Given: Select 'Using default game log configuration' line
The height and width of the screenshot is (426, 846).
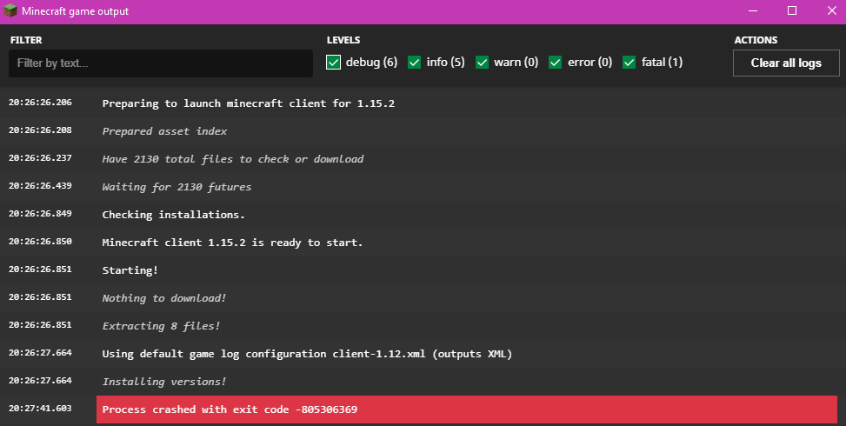Looking at the screenshot, I should coord(423,354).
